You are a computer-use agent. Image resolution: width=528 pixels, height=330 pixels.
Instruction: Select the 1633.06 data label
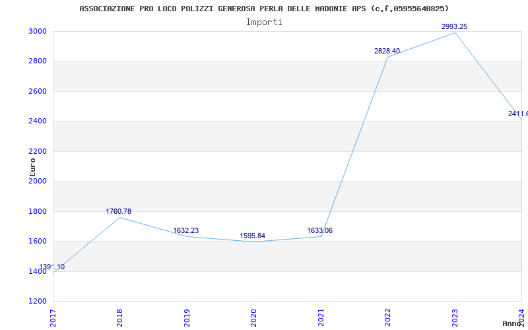[x=320, y=230]
